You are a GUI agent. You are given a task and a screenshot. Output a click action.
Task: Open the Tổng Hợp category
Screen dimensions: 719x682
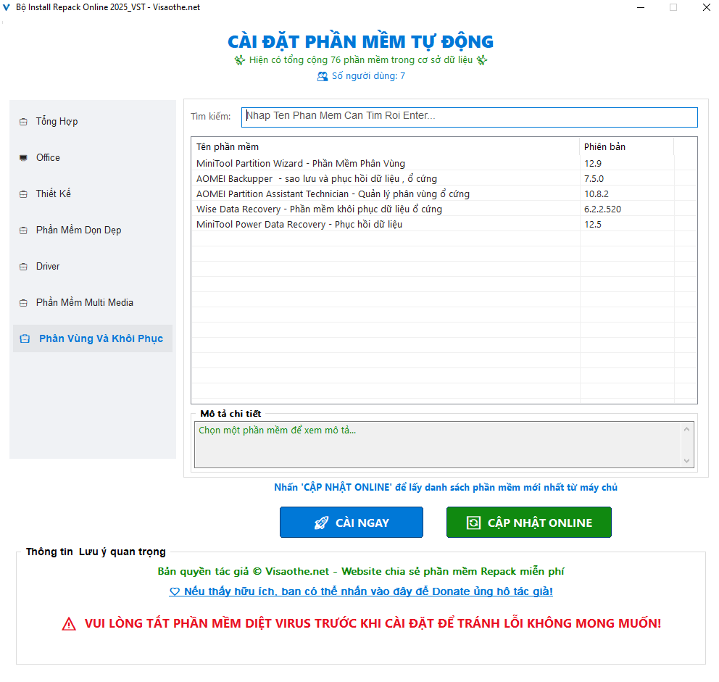tap(93, 122)
